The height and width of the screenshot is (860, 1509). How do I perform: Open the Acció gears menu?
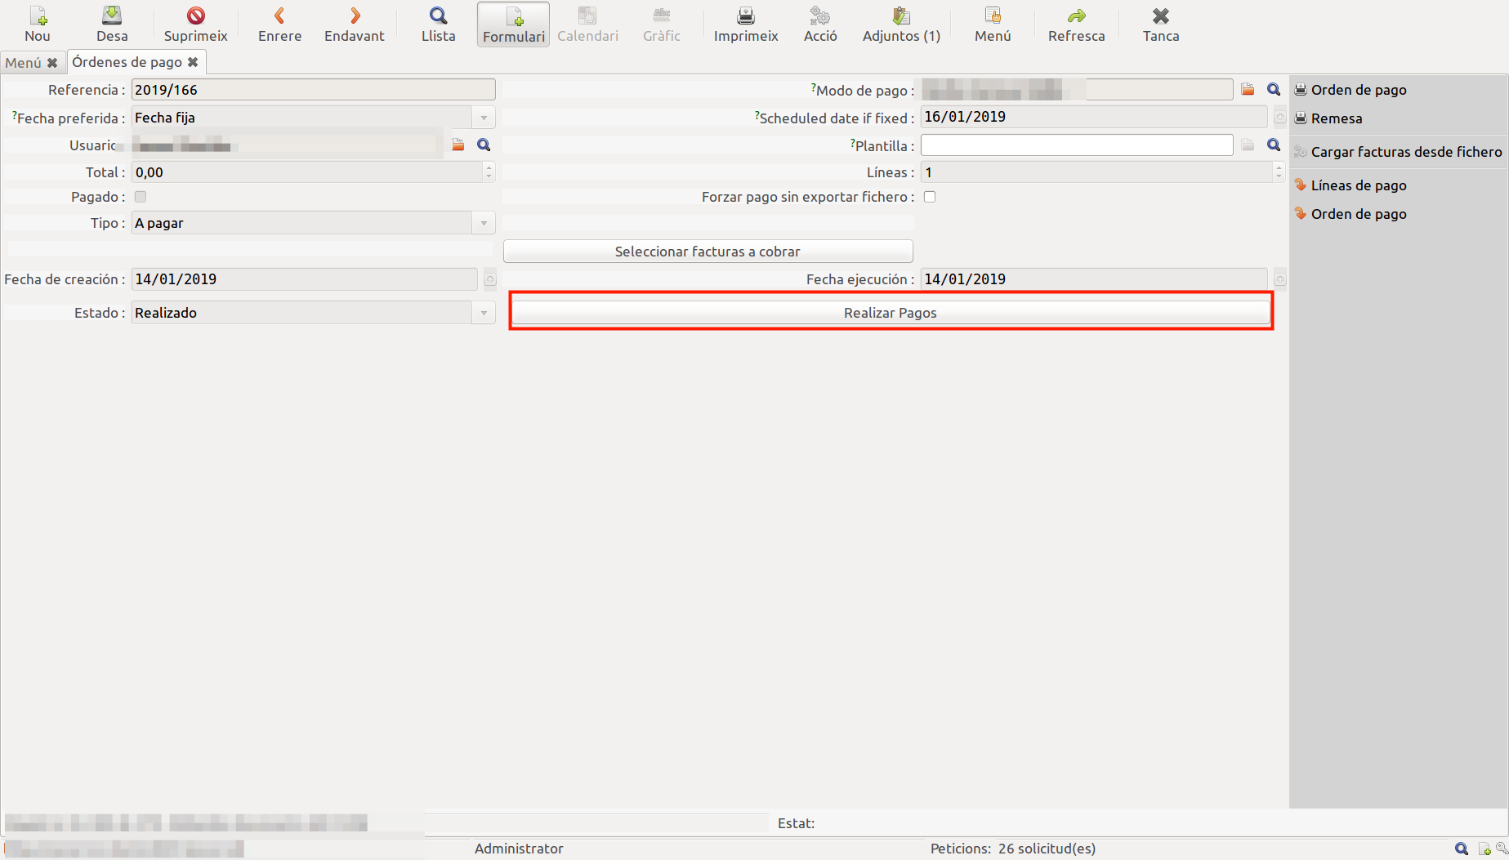820,25
